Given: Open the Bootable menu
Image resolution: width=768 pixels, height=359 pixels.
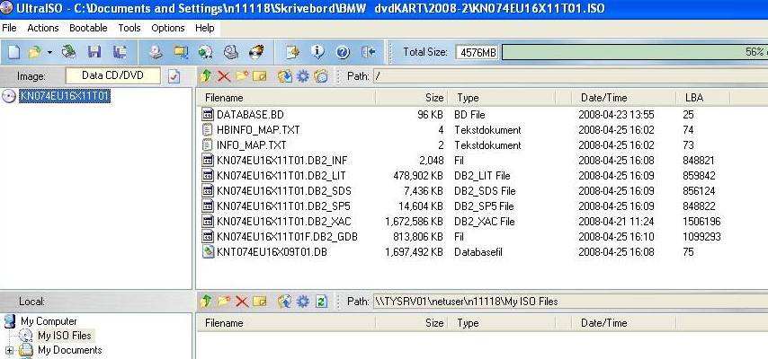Looking at the screenshot, I should coord(88,28).
